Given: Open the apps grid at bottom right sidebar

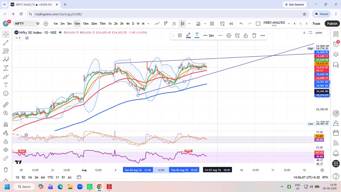Looking at the screenshot, I should click(x=336, y=164).
